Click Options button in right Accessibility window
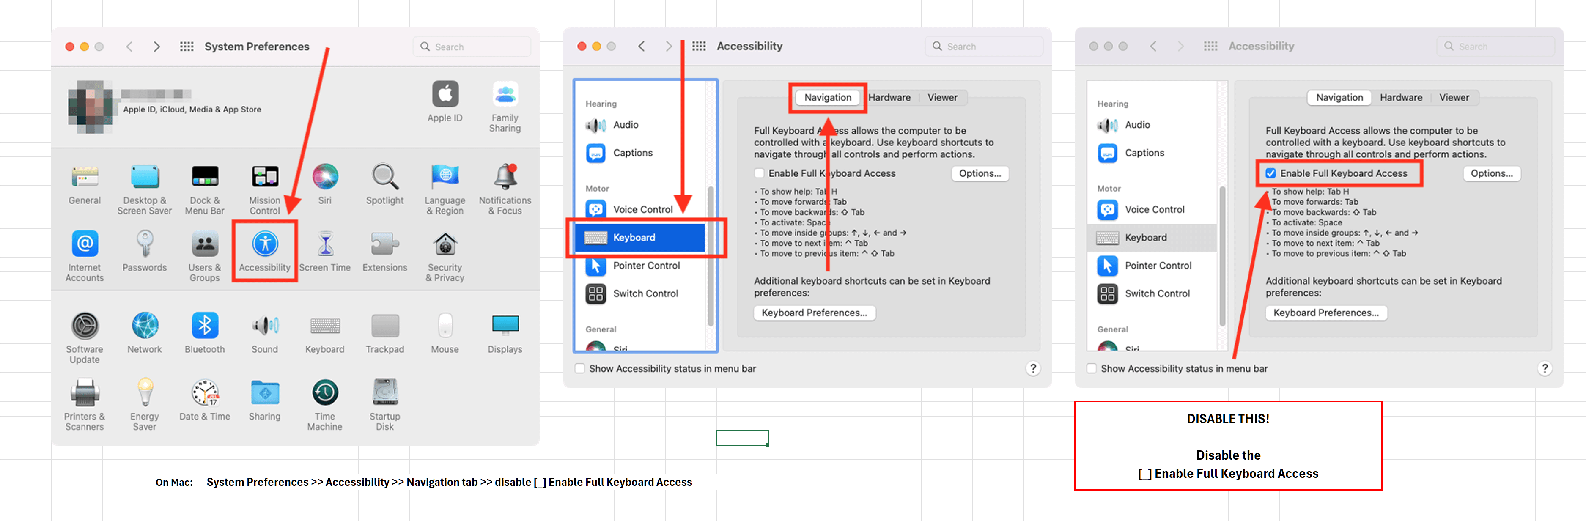 tap(1491, 174)
